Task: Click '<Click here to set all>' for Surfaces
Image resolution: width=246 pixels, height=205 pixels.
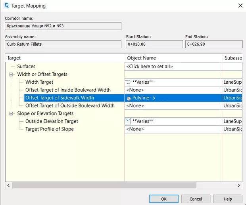Action: (150, 67)
